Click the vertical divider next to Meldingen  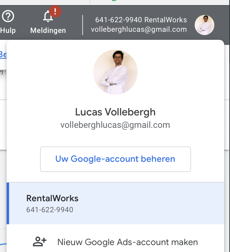pyautogui.click(x=83, y=25)
